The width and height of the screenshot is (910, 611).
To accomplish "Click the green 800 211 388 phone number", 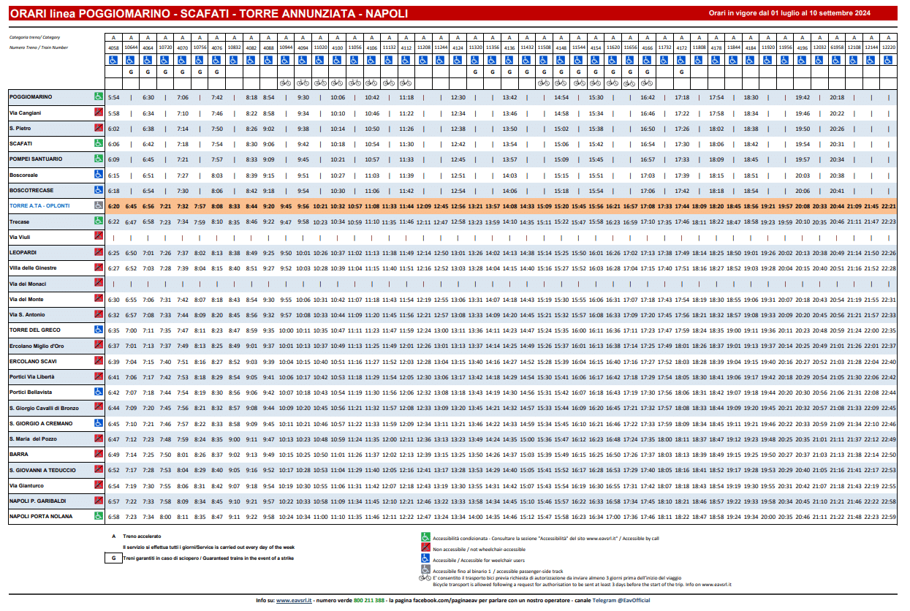I will [x=369, y=600].
